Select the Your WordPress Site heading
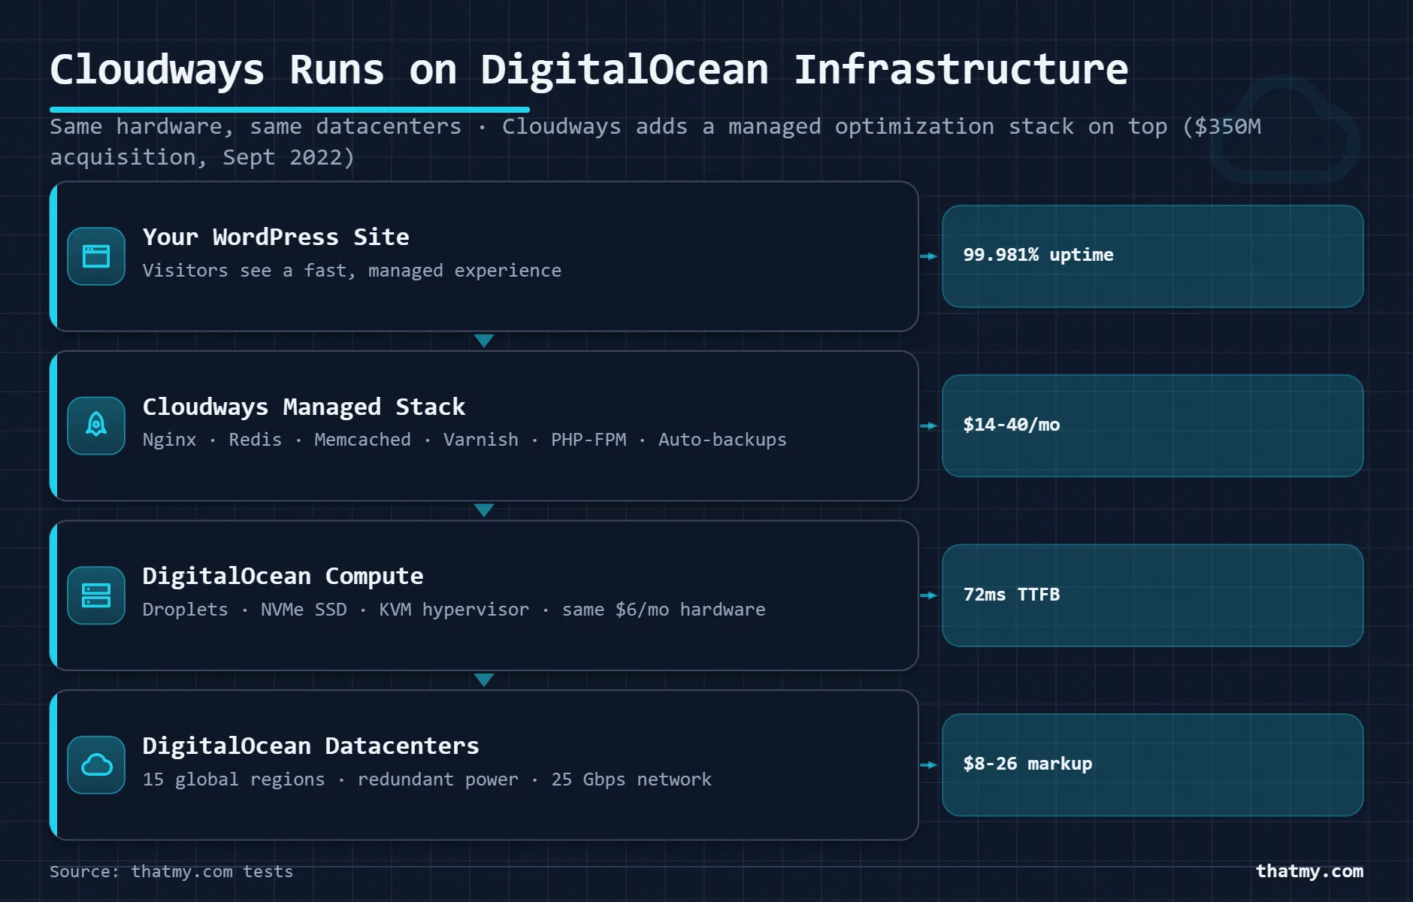Image resolution: width=1413 pixels, height=902 pixels. coord(276,237)
